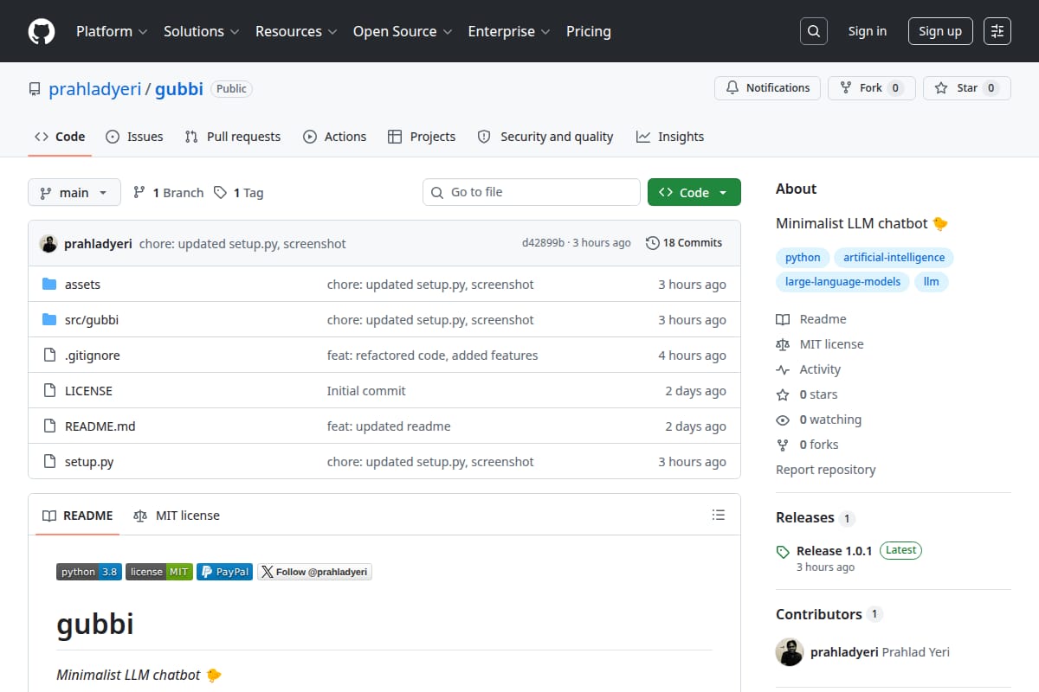1039x692 pixels.
Task: Open the Actions tab
Action: pos(335,137)
